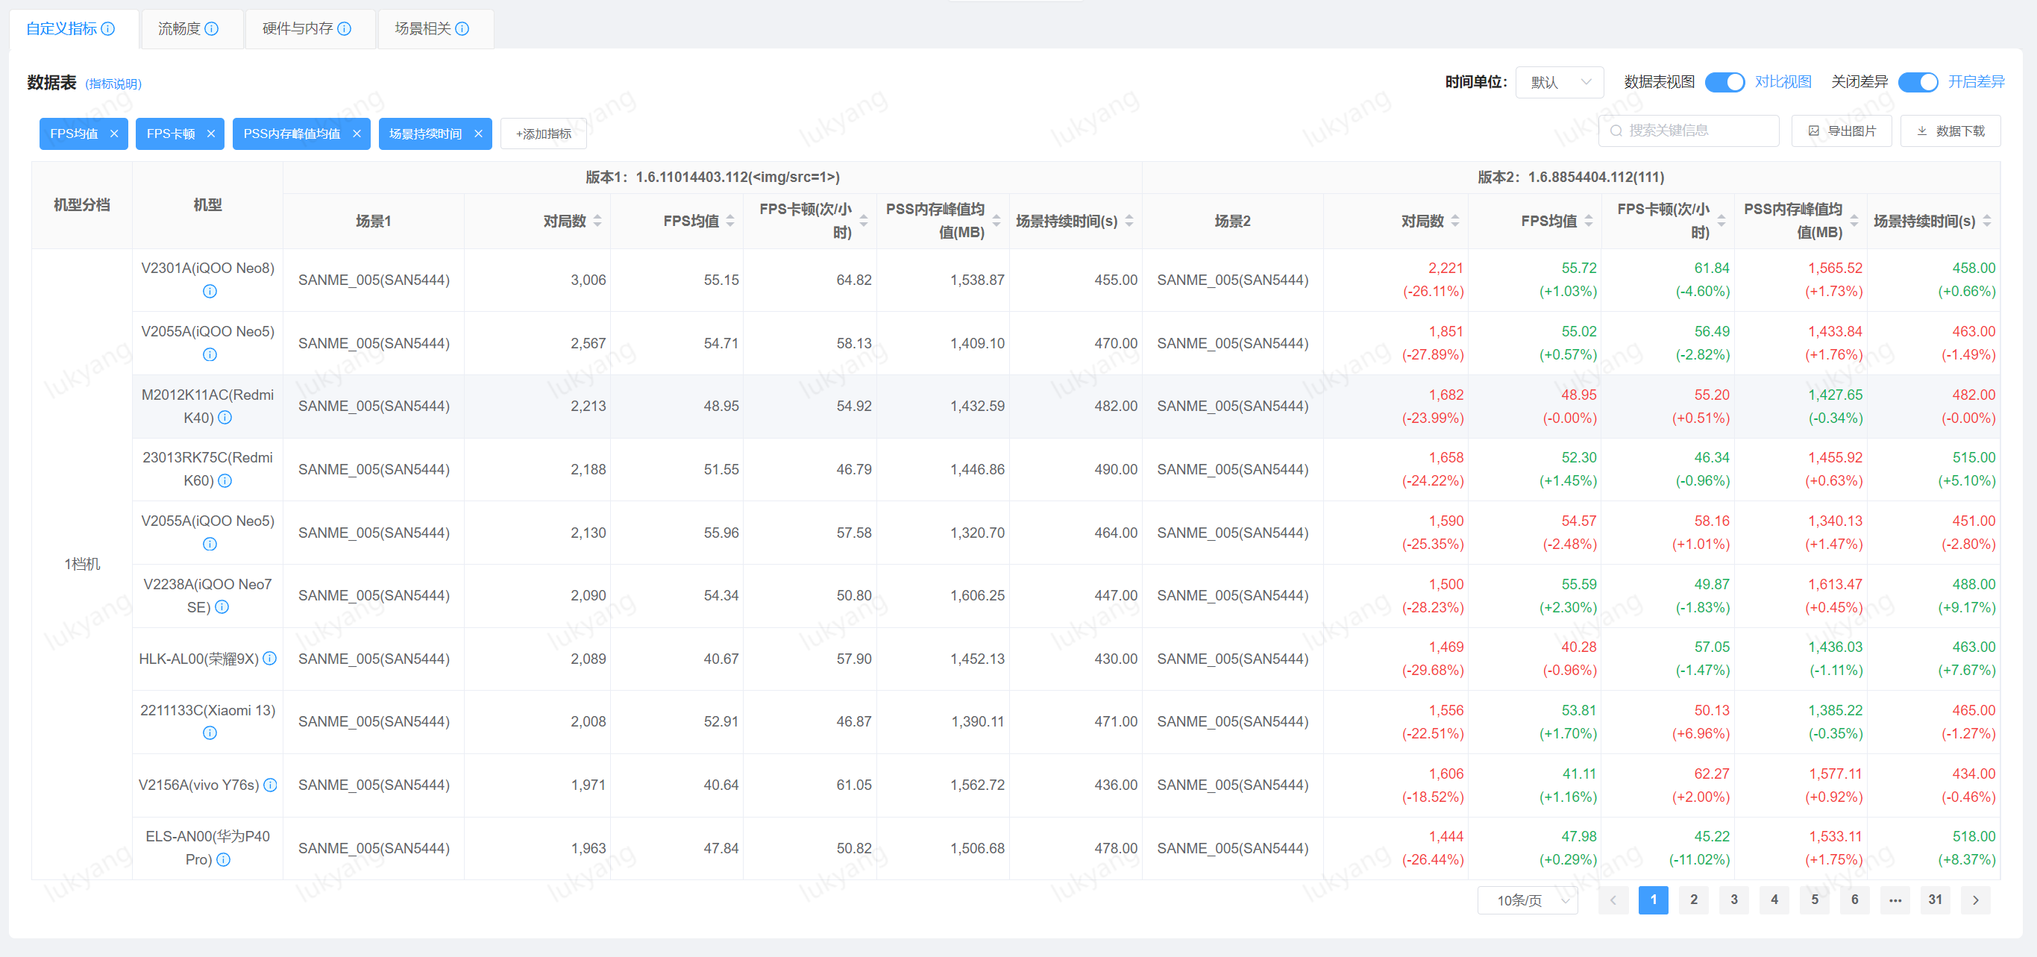Remove the FPS均值 metric tag
The image size is (2037, 957).
pyautogui.click(x=114, y=134)
